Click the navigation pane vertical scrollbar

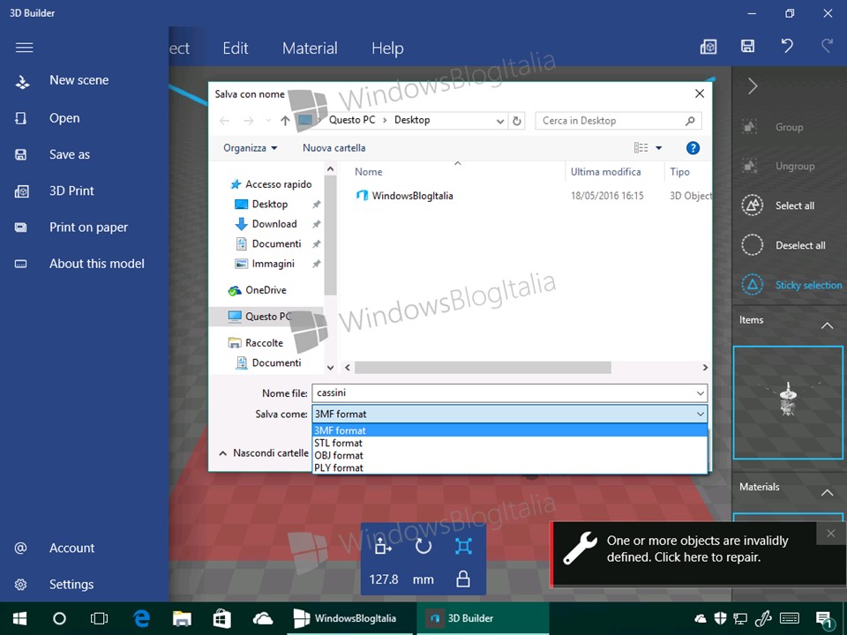(330, 236)
